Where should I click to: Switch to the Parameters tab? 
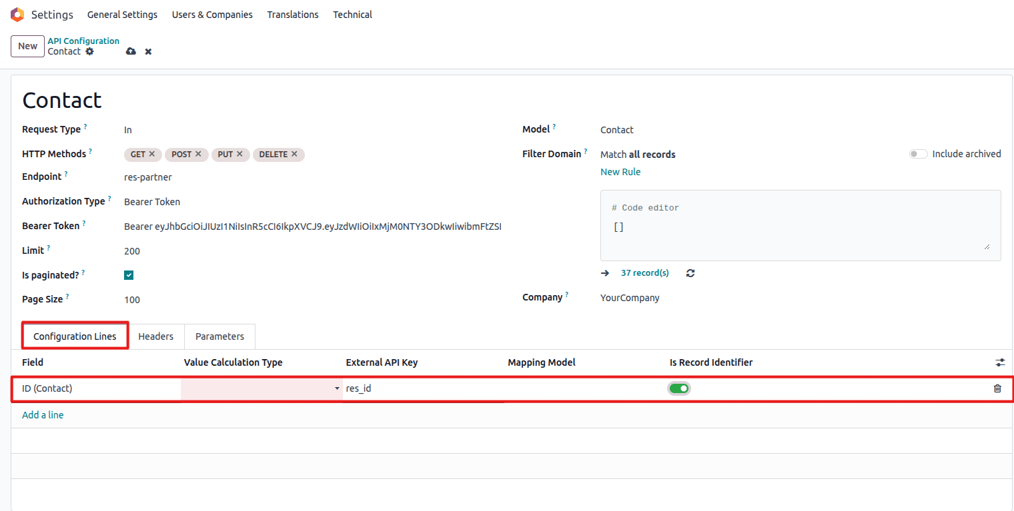[x=219, y=336]
